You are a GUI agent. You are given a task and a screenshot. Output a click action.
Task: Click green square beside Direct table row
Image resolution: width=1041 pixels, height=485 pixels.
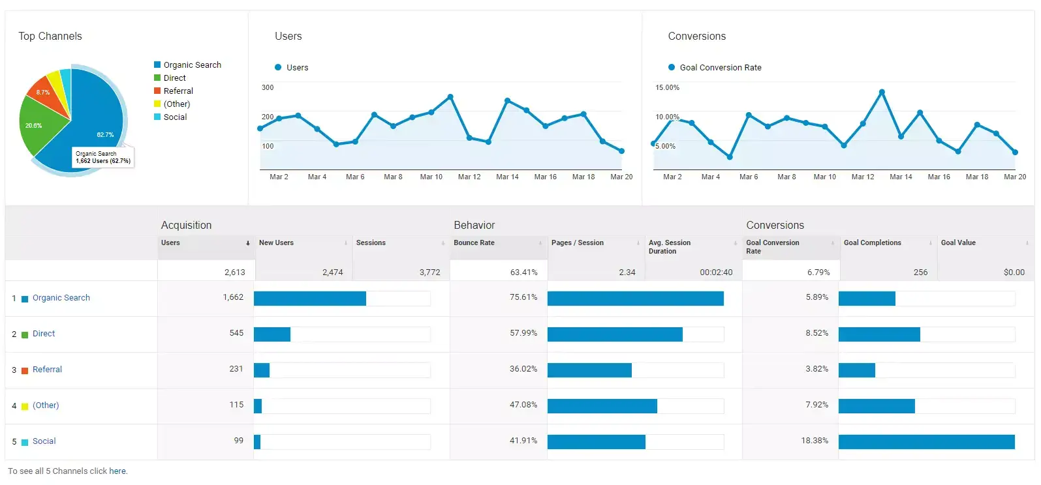[25, 335]
